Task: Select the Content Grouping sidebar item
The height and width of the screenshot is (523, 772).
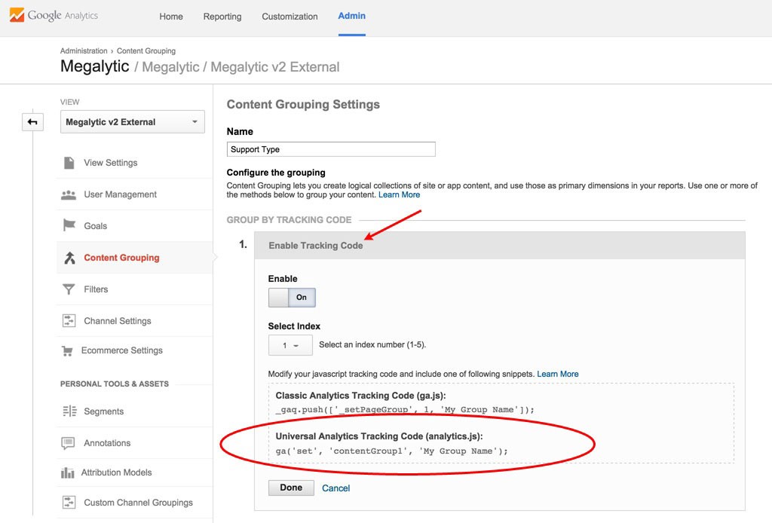Action: 121,257
